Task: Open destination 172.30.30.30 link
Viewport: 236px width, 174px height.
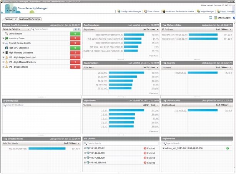Action: [x=180, y=110]
